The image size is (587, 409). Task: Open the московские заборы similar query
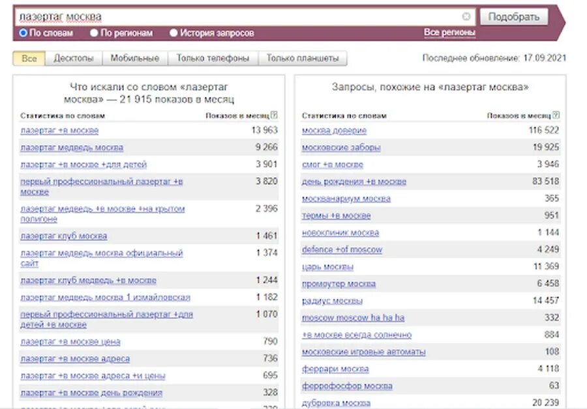pyautogui.click(x=341, y=148)
